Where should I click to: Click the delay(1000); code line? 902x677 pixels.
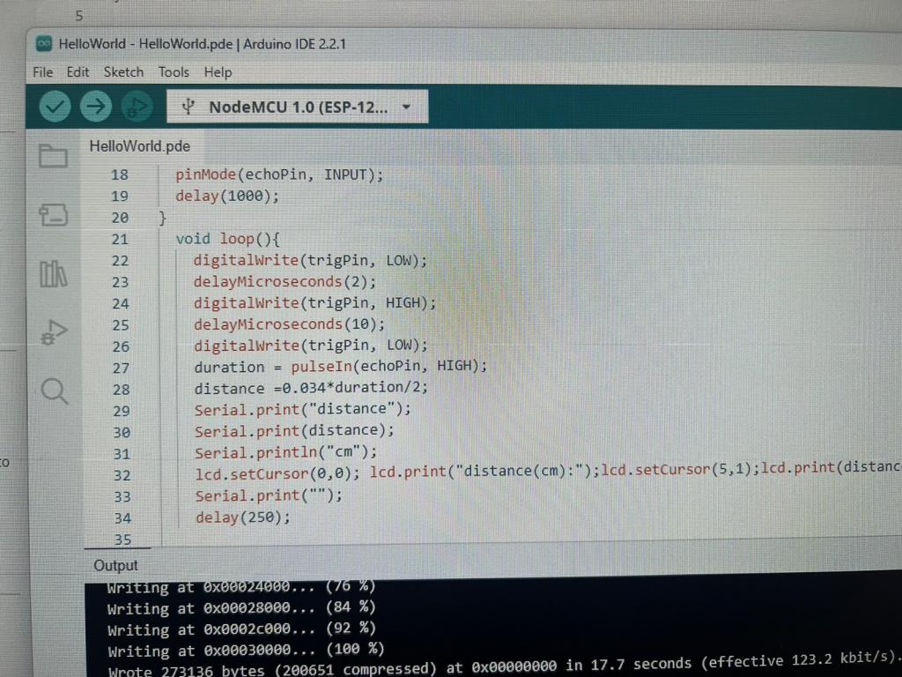coord(227,197)
